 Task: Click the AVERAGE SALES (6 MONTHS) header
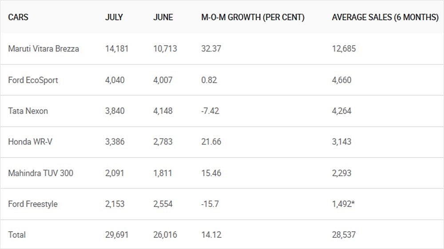coord(385,17)
